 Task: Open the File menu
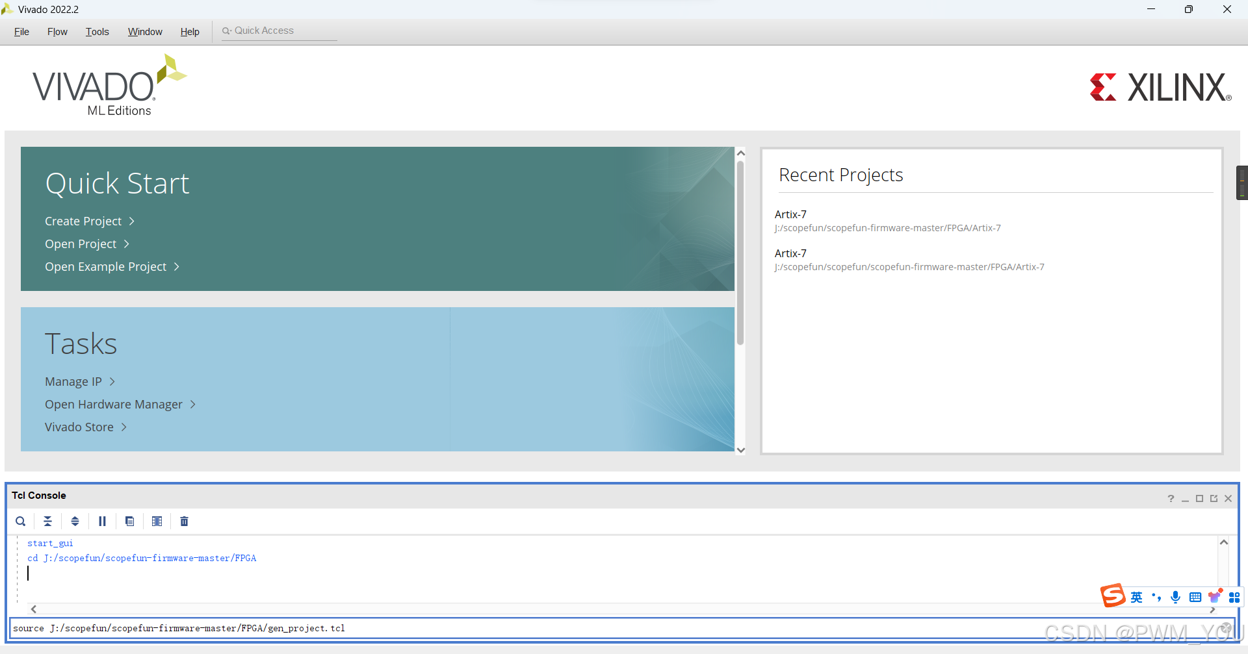pyautogui.click(x=21, y=31)
